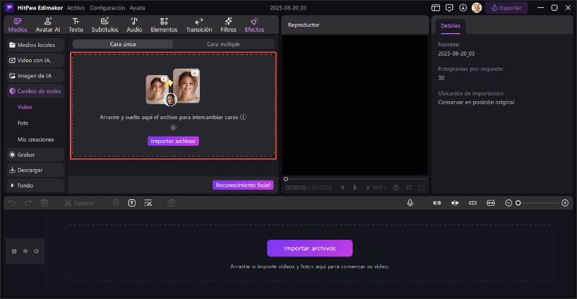Open the Efectos tab
The height and width of the screenshot is (299, 577).
point(255,25)
